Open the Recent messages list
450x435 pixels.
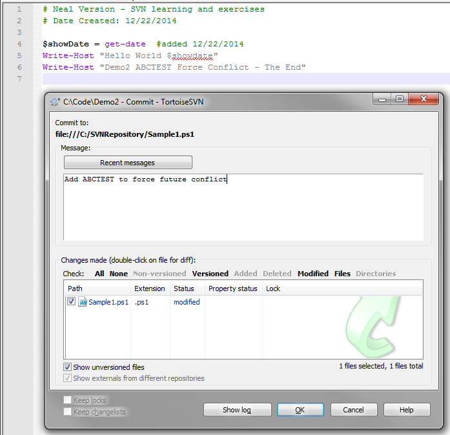tap(128, 163)
